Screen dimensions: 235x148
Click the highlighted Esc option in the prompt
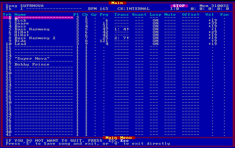tap(124, 141)
